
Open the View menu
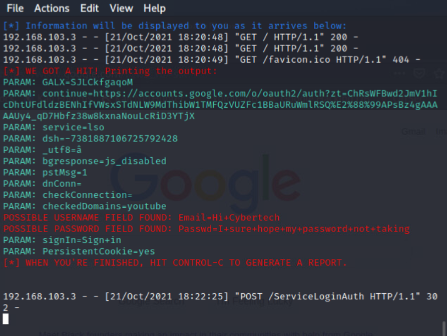pos(121,8)
